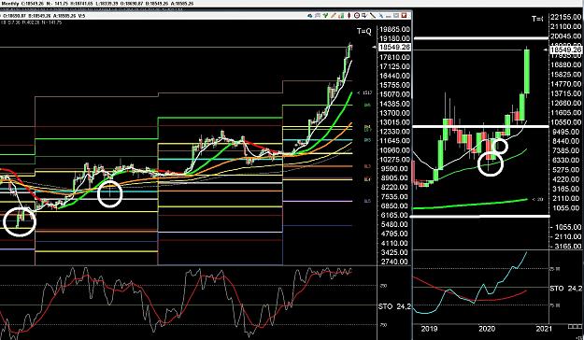The width and height of the screenshot is (584, 340).
Task: Click the 18549.28 price tag on right chart
Action: click(565, 50)
